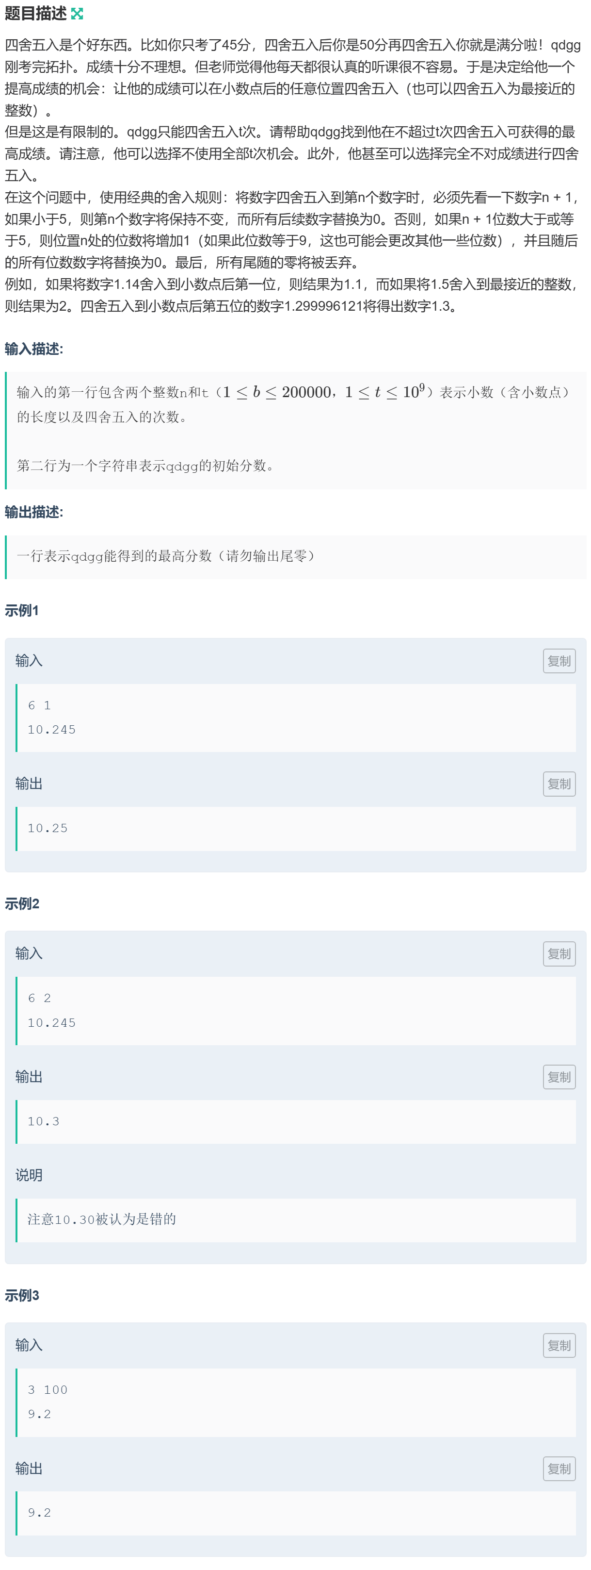Copy the output of 示例3
This screenshot has width=591, height=1570.
coord(559,1470)
